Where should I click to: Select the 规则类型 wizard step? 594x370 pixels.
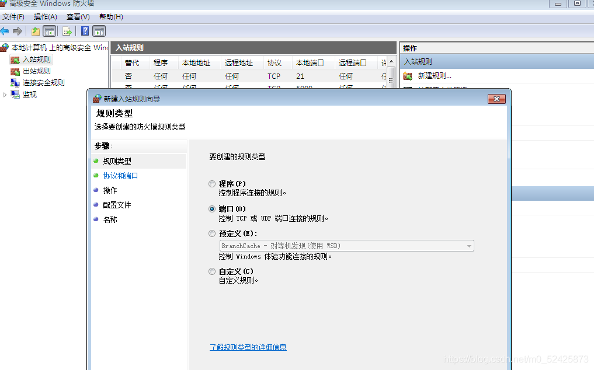117,161
